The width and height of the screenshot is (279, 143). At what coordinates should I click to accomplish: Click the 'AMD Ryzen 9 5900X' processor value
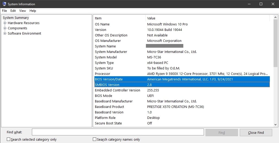207,74
